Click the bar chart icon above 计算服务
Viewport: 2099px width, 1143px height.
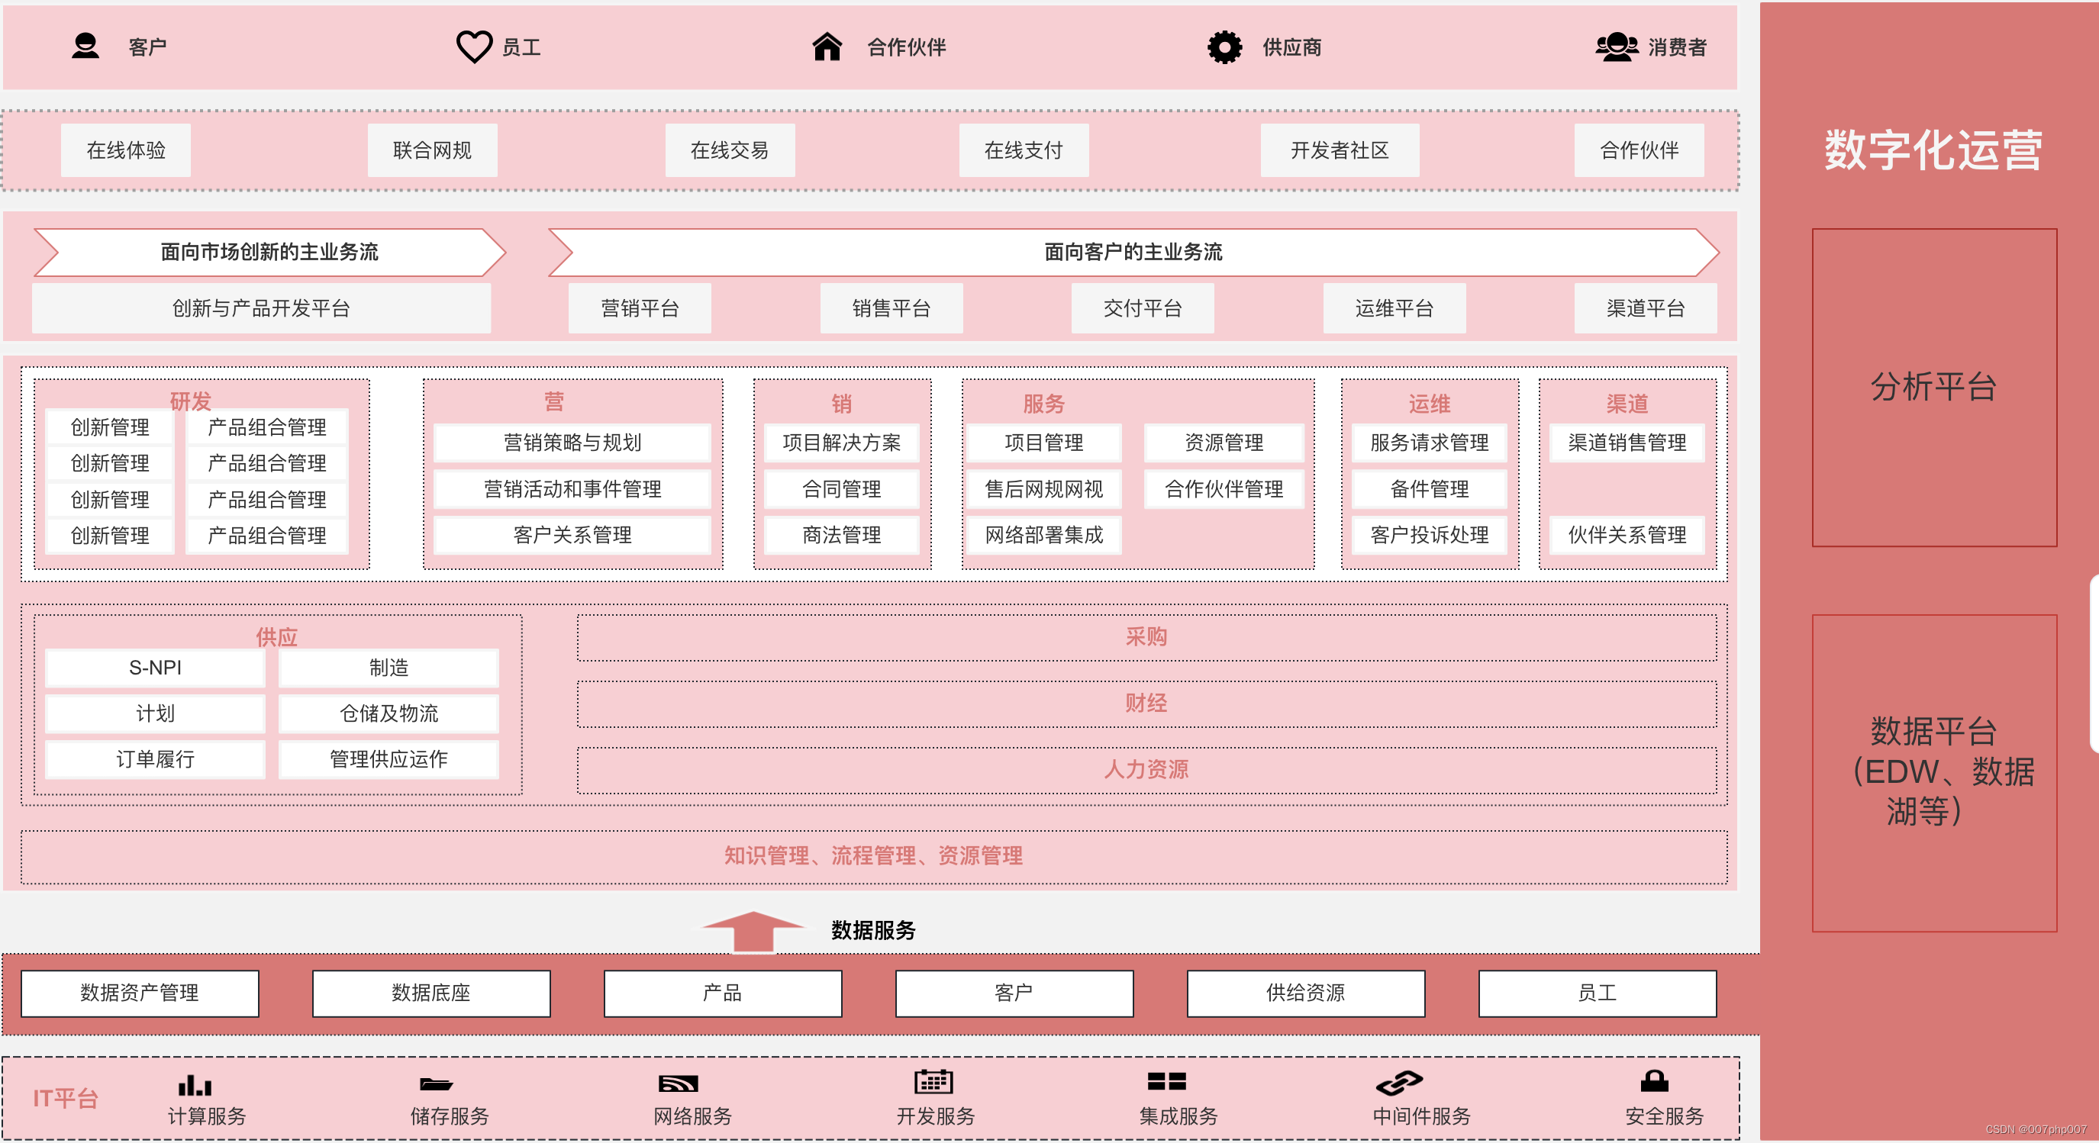[x=195, y=1084]
